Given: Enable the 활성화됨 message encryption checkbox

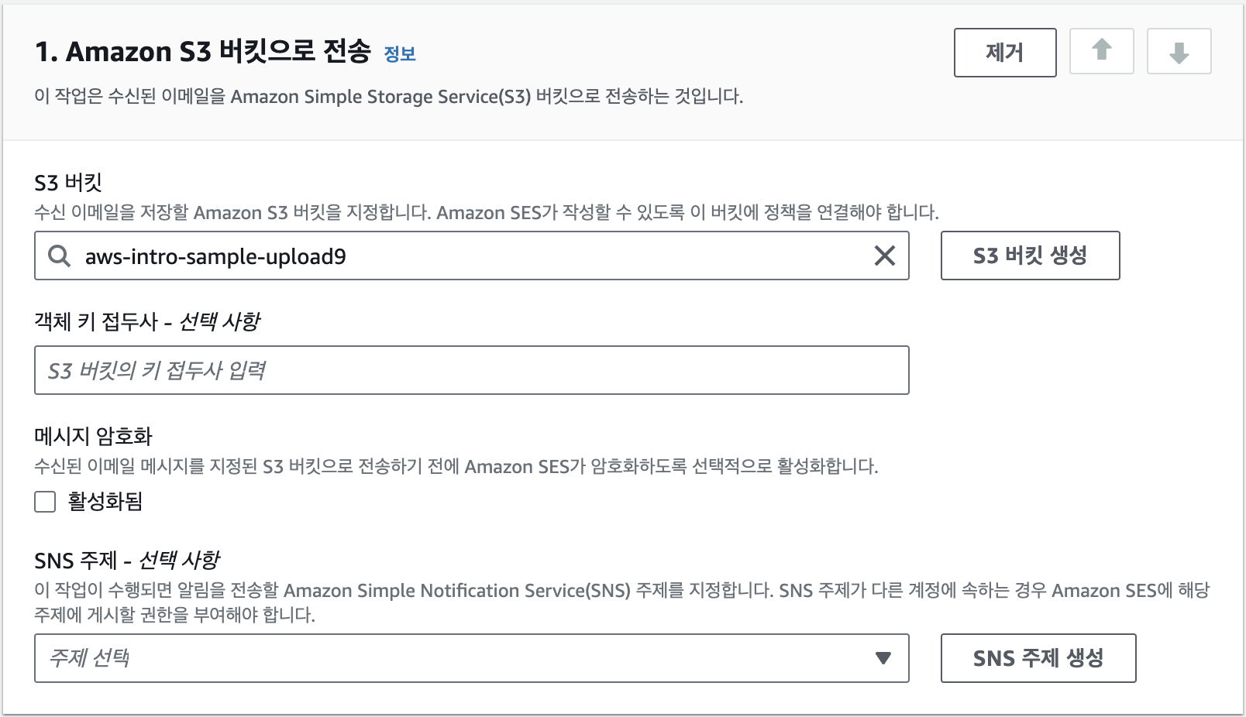Looking at the screenshot, I should 46,502.
